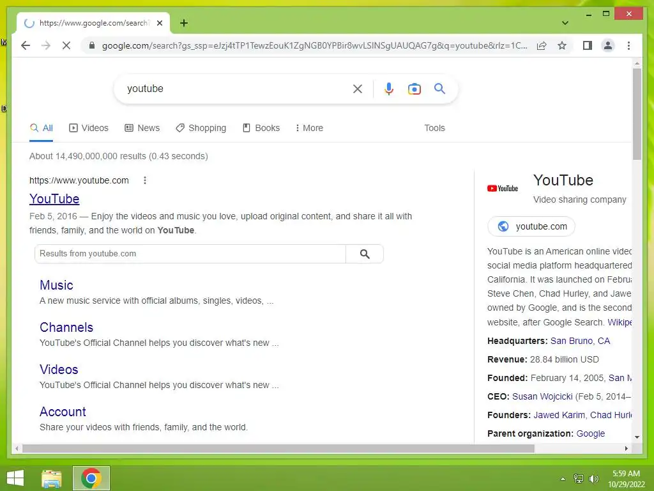
Task: Open the Music sitelink
Action: pyautogui.click(x=56, y=285)
